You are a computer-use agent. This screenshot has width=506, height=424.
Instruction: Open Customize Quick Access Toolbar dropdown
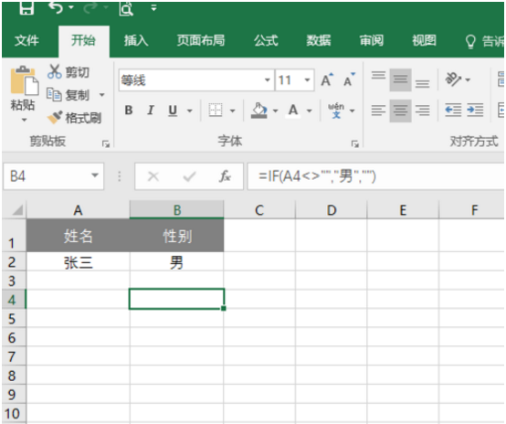tap(154, 7)
